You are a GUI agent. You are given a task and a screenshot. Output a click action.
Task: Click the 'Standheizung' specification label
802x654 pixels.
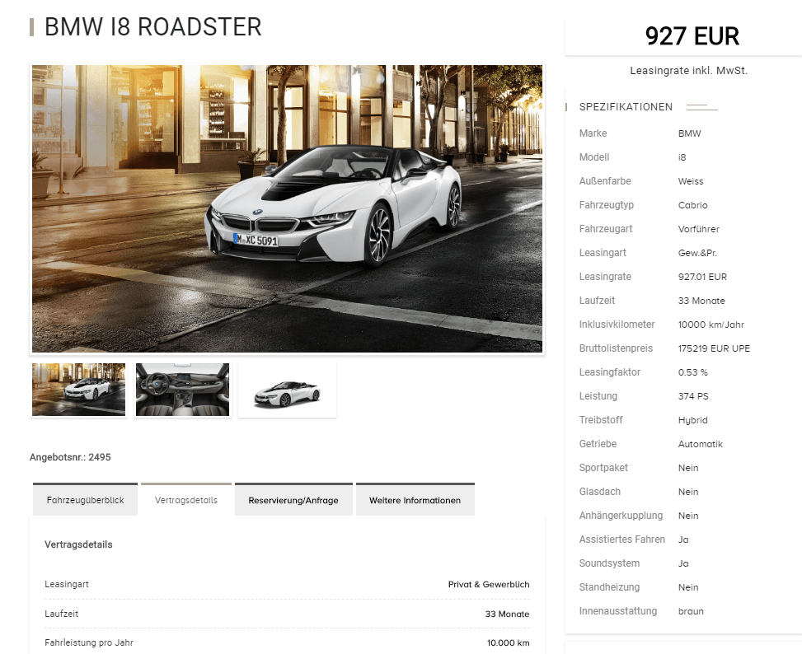pyautogui.click(x=609, y=587)
